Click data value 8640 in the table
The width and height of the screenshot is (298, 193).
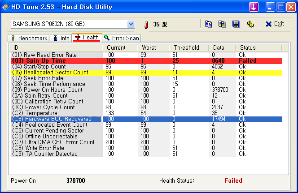218,60
